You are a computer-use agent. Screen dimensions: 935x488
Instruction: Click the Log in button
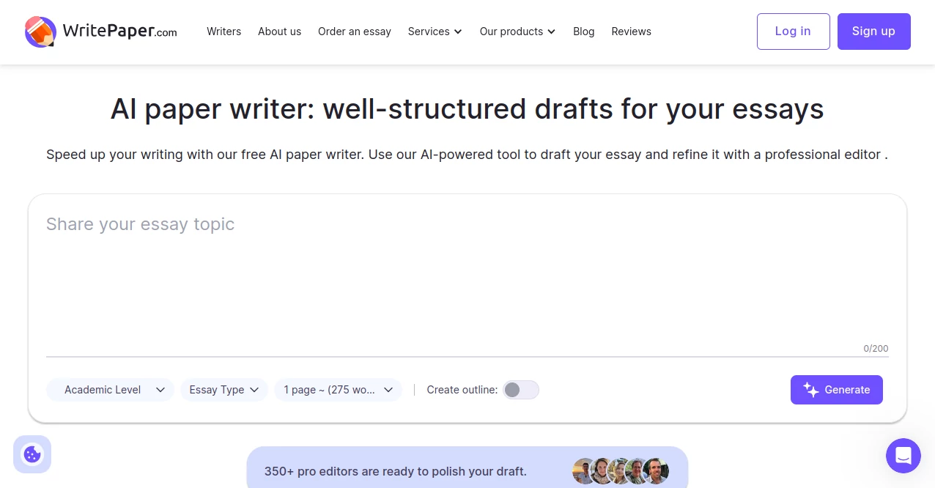[x=793, y=32]
